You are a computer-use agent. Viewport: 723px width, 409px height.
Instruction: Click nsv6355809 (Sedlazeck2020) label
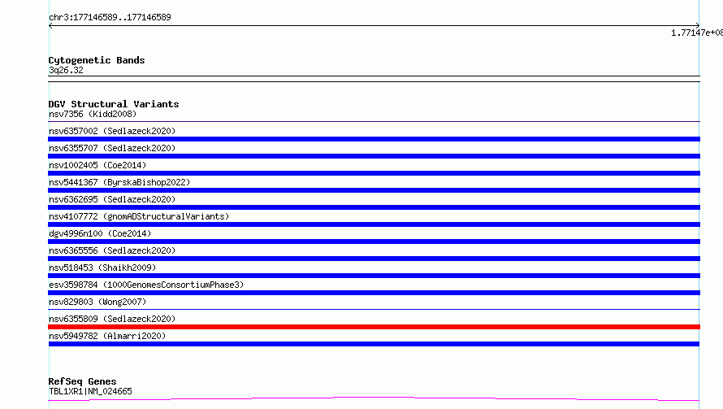tap(112, 319)
